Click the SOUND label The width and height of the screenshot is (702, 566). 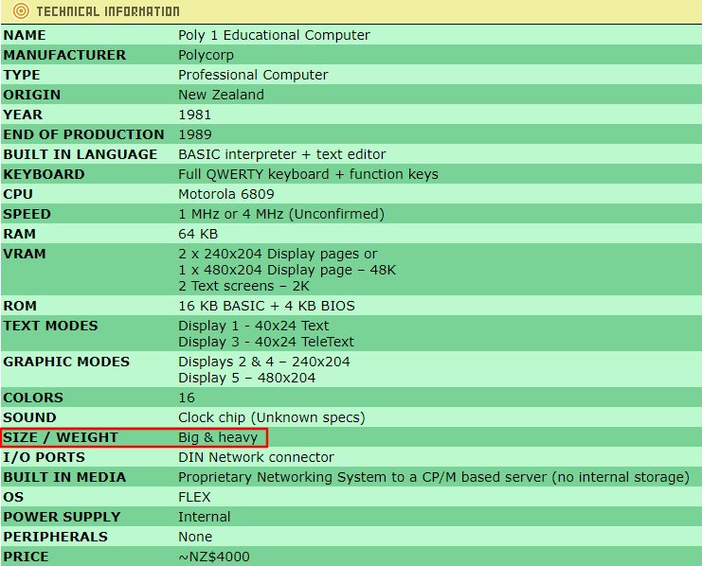pyautogui.click(x=29, y=417)
